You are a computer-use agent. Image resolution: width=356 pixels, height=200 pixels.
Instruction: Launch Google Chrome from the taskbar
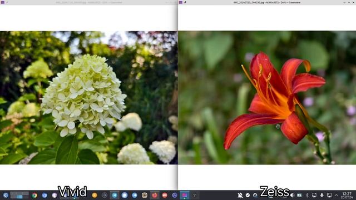(34, 195)
